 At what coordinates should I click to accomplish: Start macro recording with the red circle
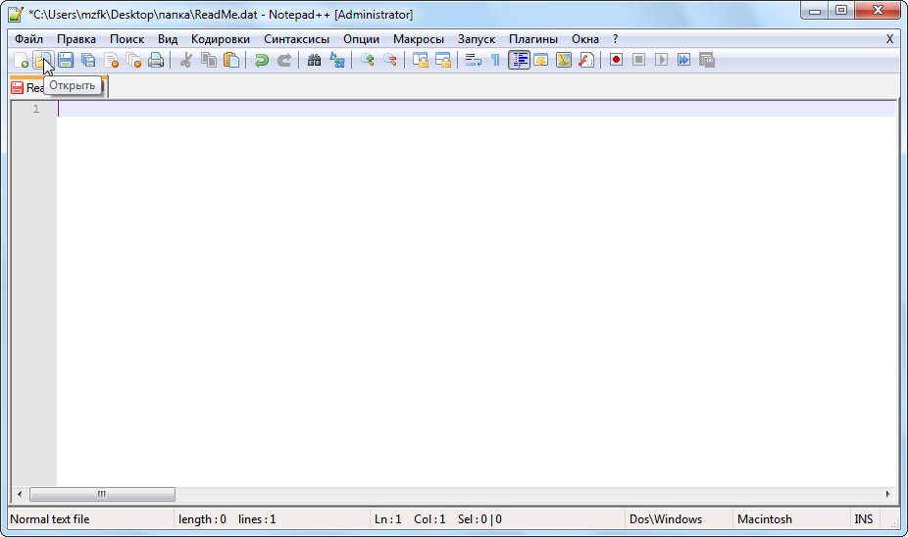tap(616, 61)
